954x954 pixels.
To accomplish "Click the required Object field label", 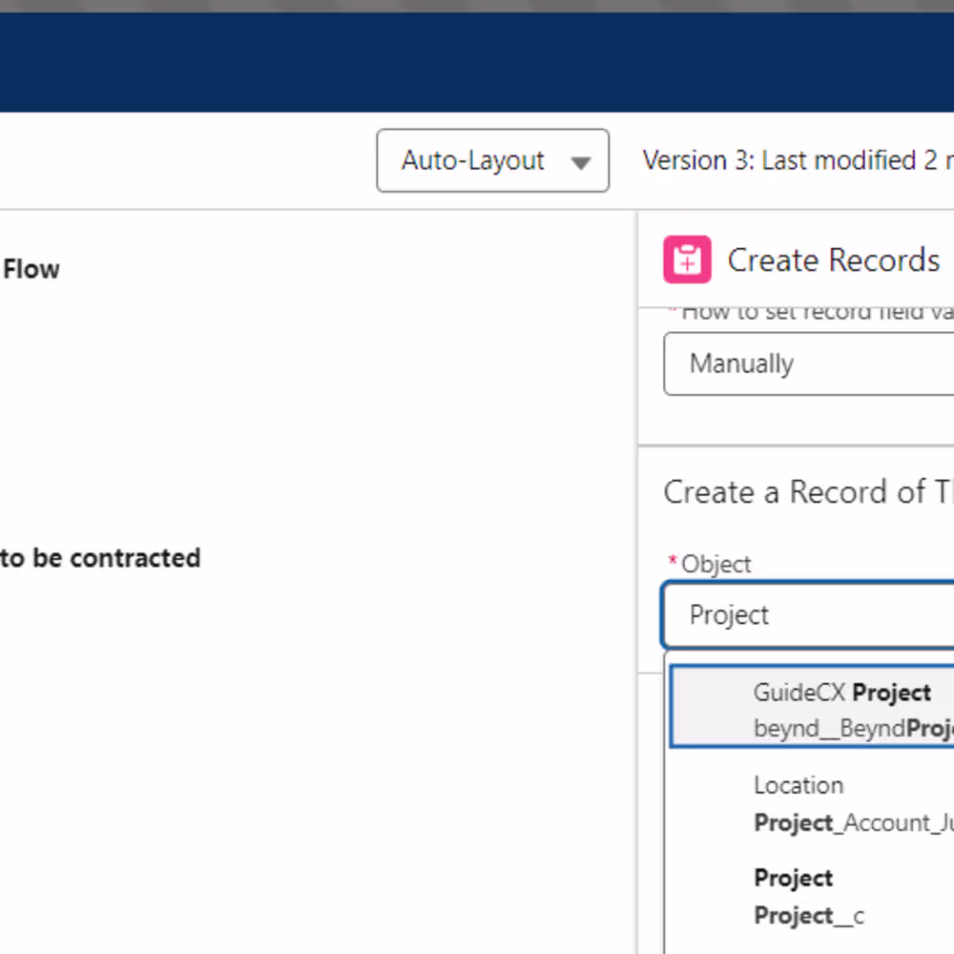I will pos(715,564).
